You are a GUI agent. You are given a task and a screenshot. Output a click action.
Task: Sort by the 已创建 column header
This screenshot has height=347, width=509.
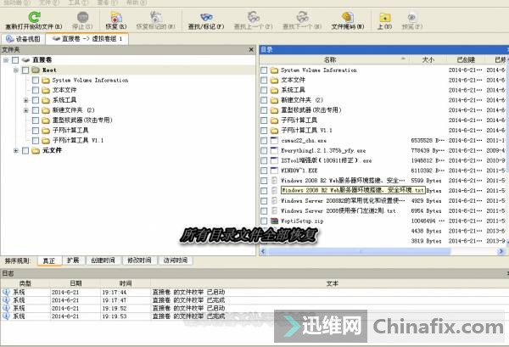pos(466,59)
